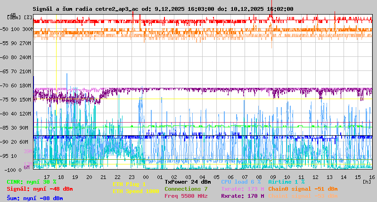
Task: Click the 'Airtime 1 %' legend label
Action: [x=287, y=182]
